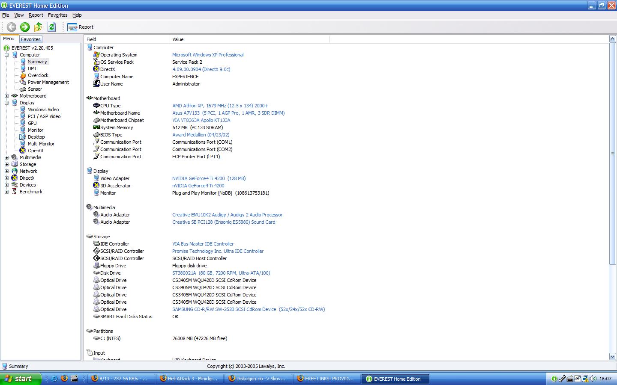
Task: Expand the Motherboard tree node
Action: [6, 96]
